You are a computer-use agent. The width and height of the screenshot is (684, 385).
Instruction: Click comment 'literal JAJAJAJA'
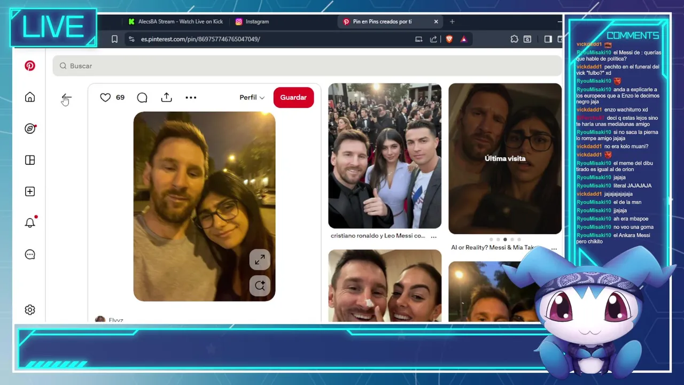632,186
